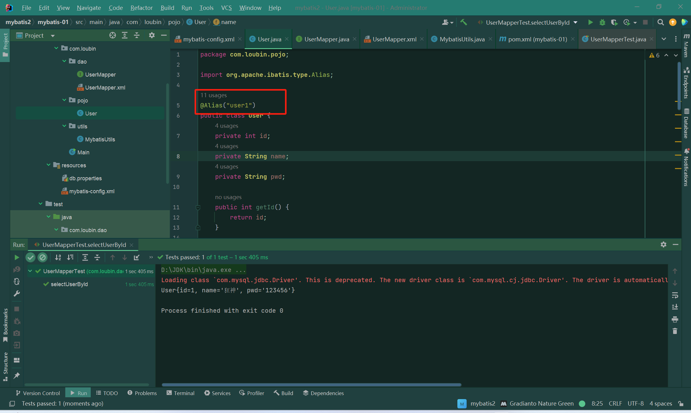The height and width of the screenshot is (413, 691).
Task: Click the Build project hammer icon
Action: tap(464, 22)
